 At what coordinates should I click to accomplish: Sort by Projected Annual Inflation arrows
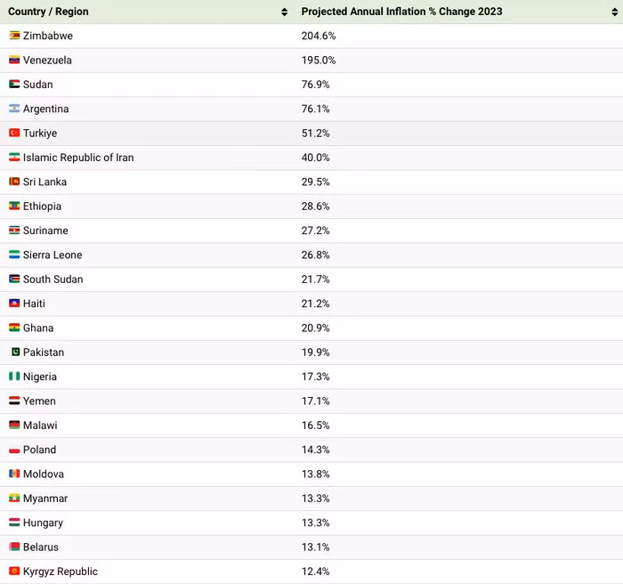point(614,12)
